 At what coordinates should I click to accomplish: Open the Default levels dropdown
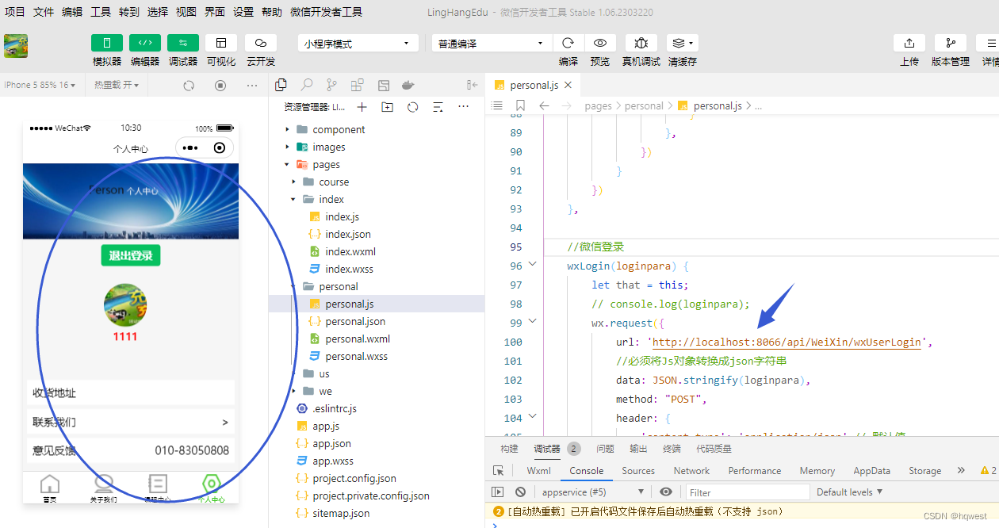click(850, 492)
